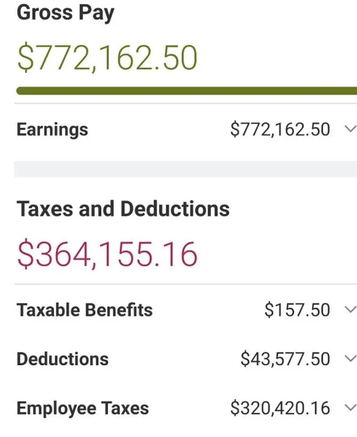This screenshot has width=357, height=437.
Task: Expand the Employee Taxes chevron
Action: tap(350, 408)
